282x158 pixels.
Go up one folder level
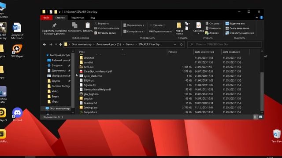point(60,44)
